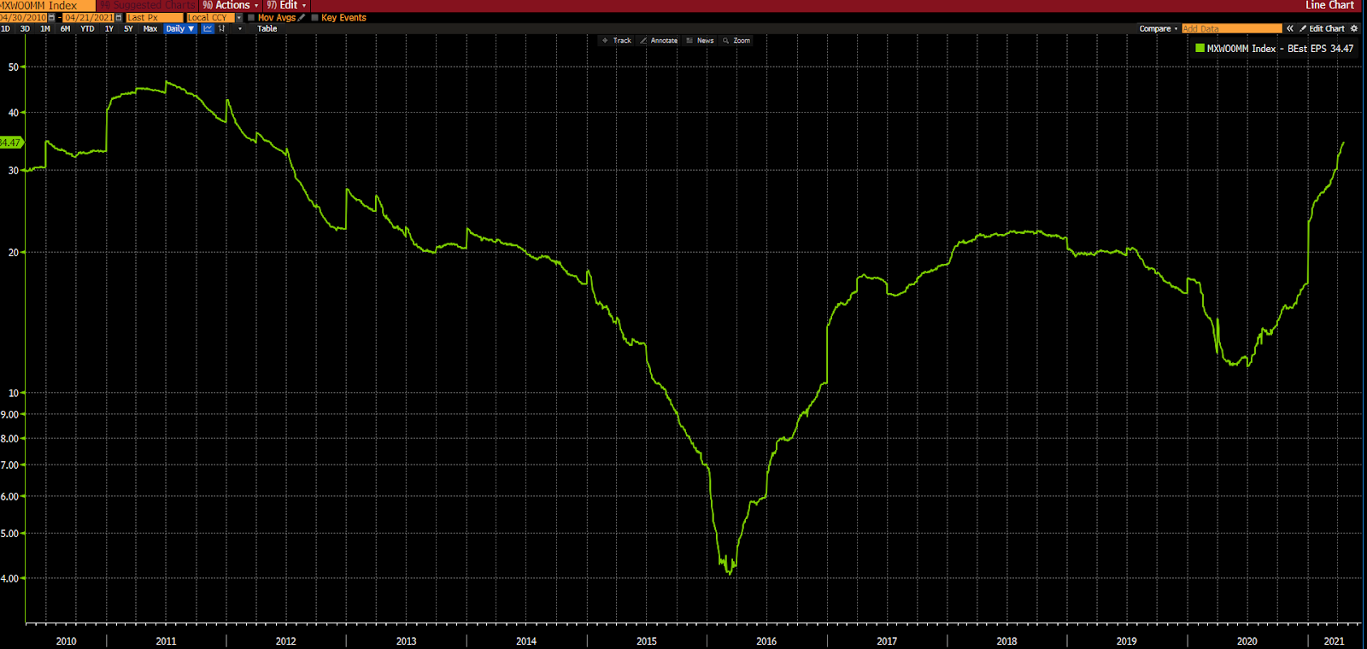Select the Max time range

150,28
